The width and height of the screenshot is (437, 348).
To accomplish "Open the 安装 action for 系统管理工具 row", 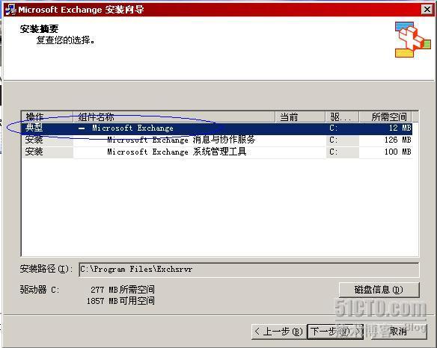I will pyautogui.click(x=47, y=152).
